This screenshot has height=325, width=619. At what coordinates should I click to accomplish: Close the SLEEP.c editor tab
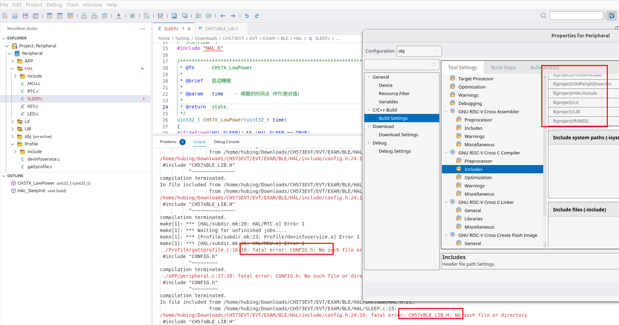189,29
